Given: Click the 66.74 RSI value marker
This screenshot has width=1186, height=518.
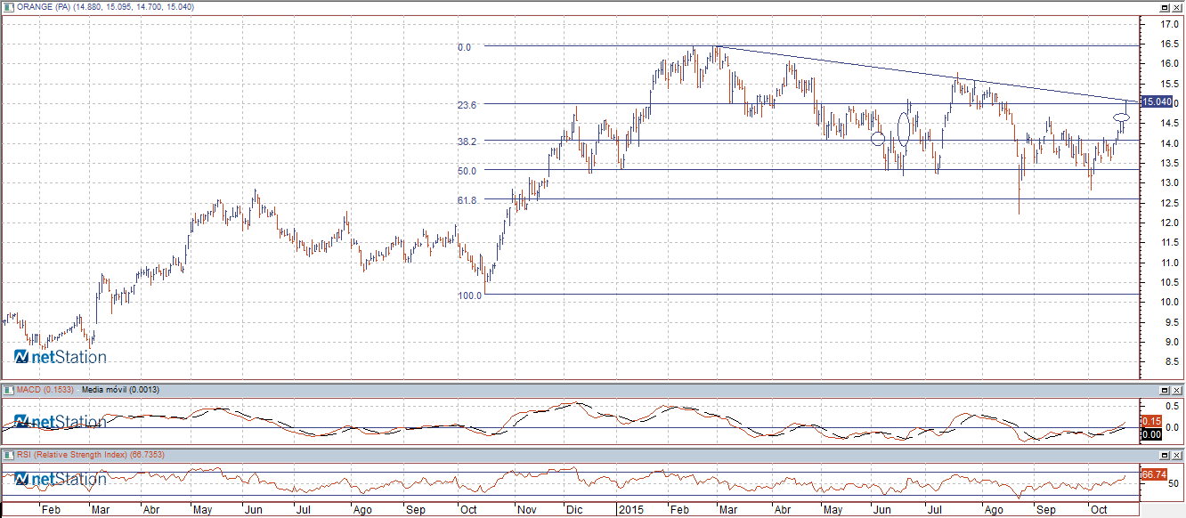Looking at the screenshot, I should tap(1153, 475).
